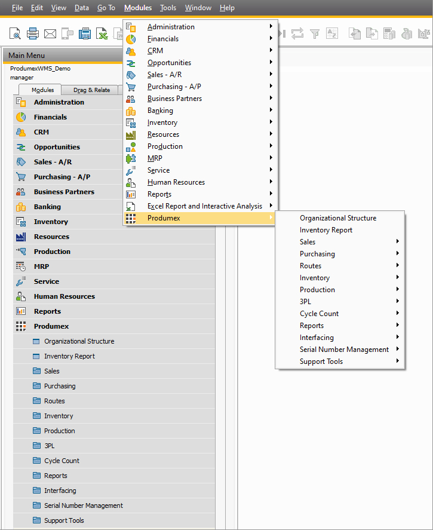Click the Fax machine toolbar icon
The height and width of the screenshot is (530, 433).
point(84,33)
